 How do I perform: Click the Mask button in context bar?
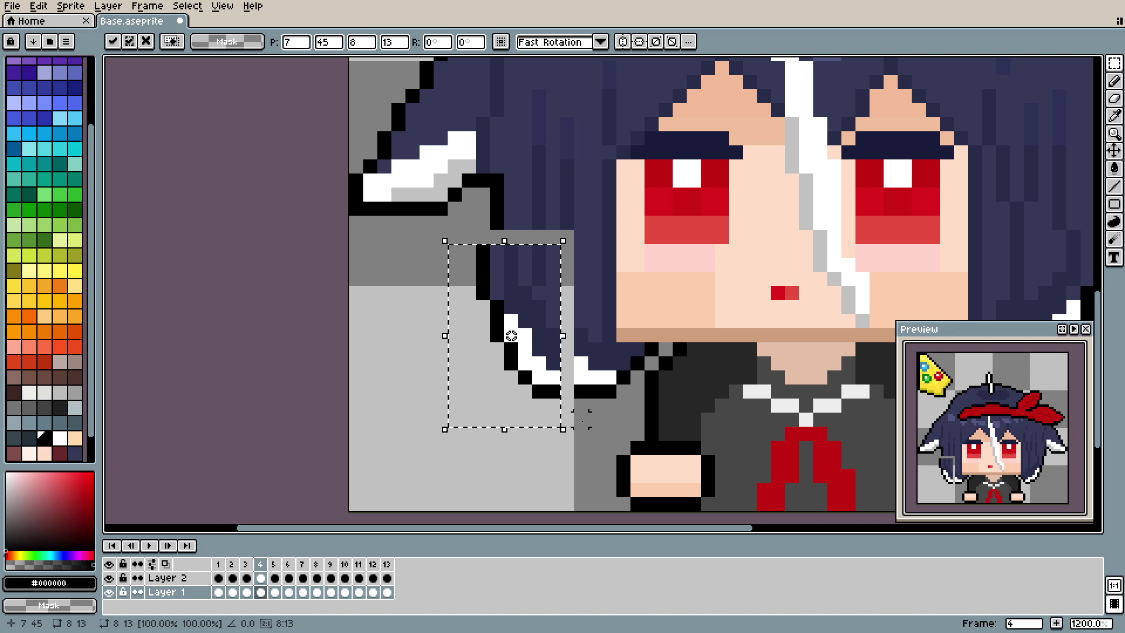[x=227, y=42]
